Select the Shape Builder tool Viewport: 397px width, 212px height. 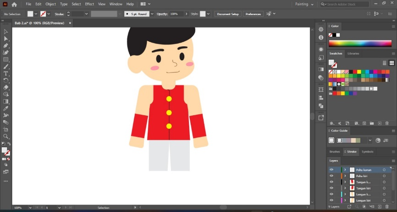point(6,94)
